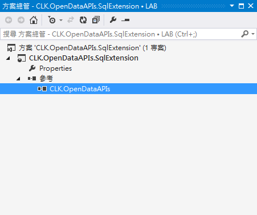The image size is (257, 215).
Task: Select the Properties tree item
Action: click(55, 68)
